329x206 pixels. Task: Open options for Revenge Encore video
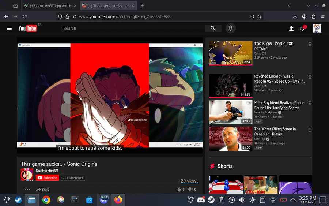pyautogui.click(x=310, y=77)
